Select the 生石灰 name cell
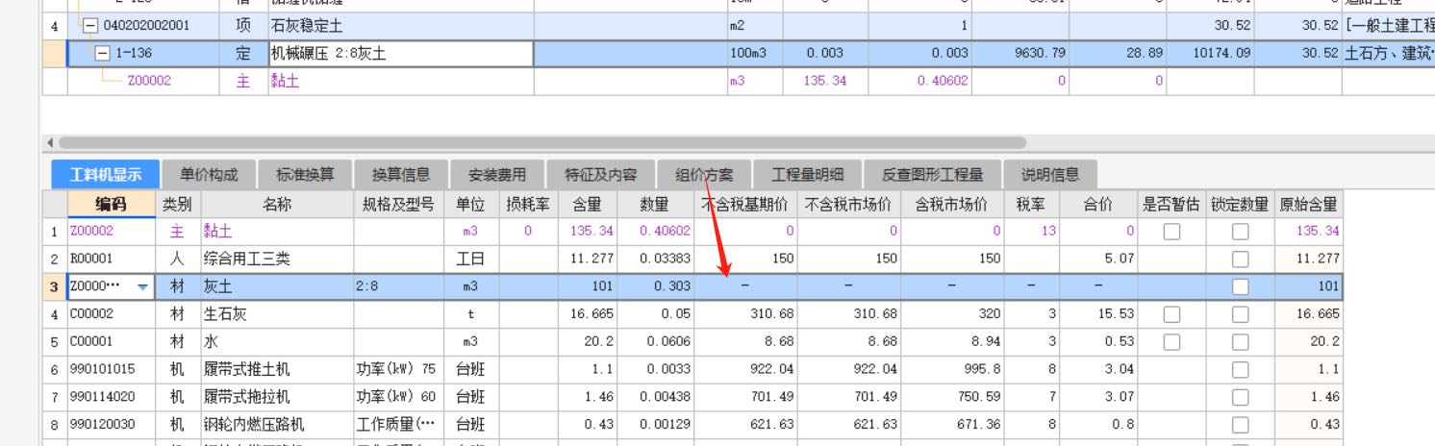Viewport: 1435px width, 446px height. point(277,314)
